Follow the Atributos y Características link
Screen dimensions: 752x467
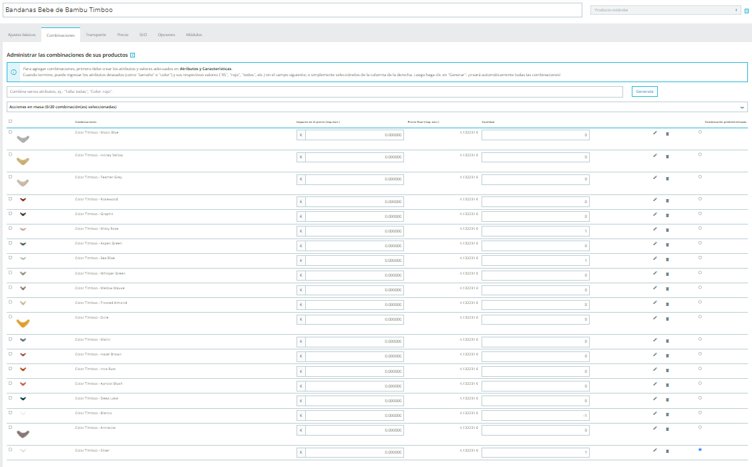coord(205,69)
